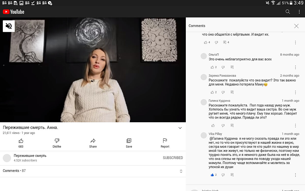
Task: Reply to Зарема Рамазанова's comment
Action: click(x=232, y=92)
